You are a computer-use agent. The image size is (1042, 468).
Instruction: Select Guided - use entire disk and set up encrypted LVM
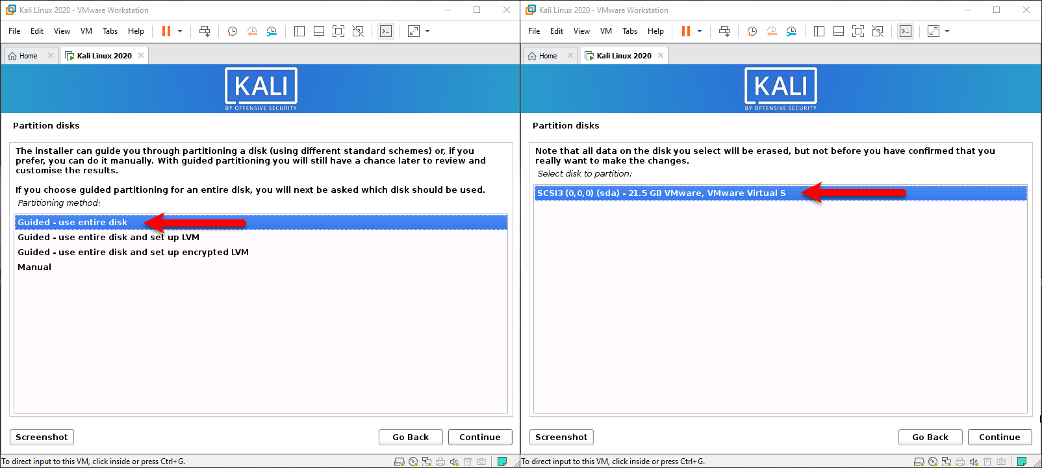260,252
